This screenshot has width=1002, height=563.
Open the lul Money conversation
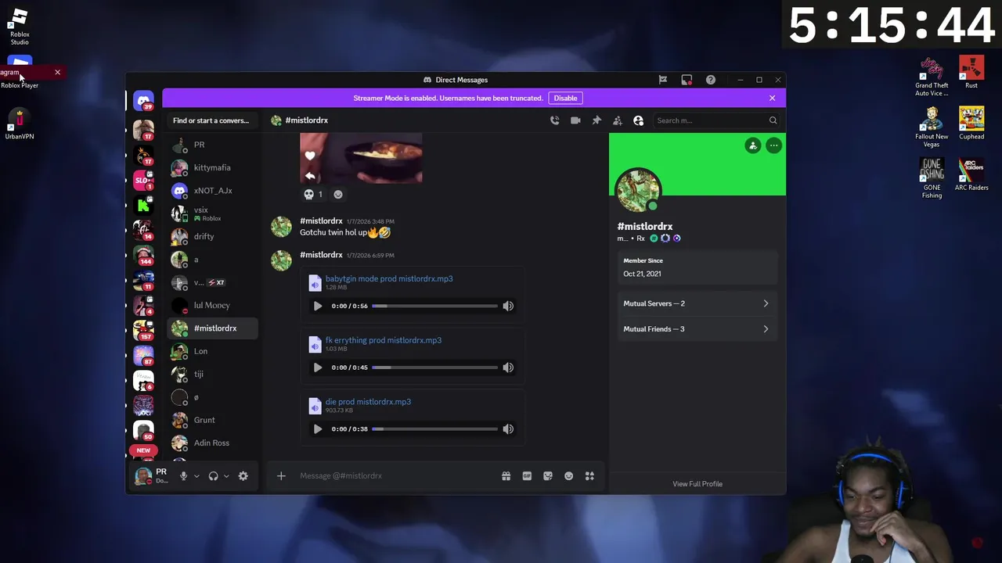[x=212, y=305]
